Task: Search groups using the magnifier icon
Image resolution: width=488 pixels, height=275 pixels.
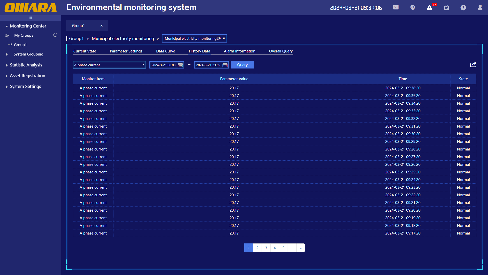Action: (55, 35)
